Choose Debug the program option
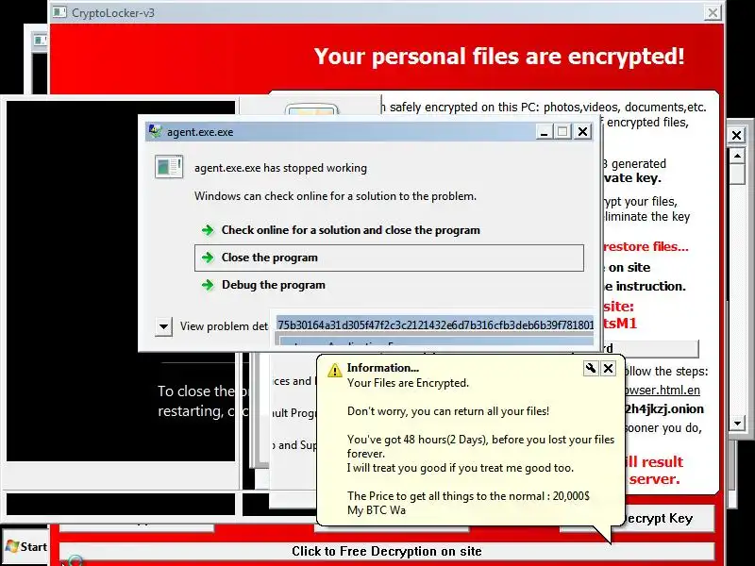 tap(274, 285)
